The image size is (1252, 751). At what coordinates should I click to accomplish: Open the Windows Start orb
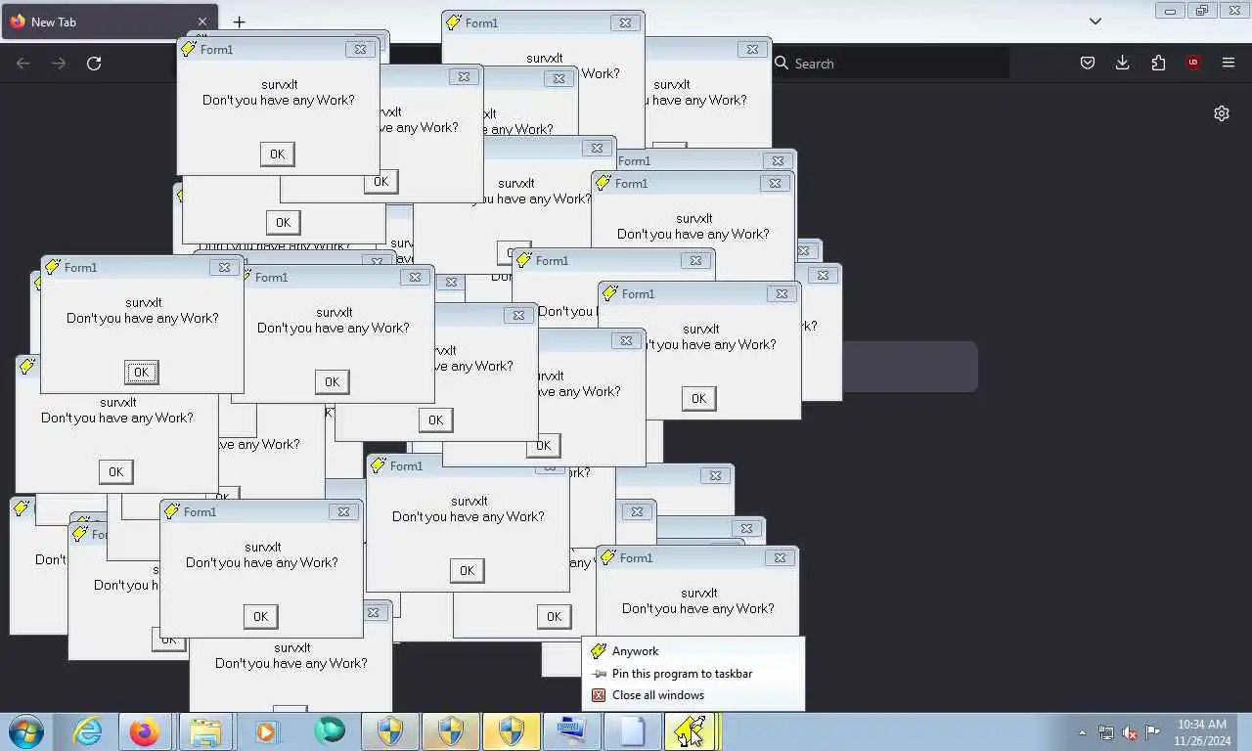point(26,731)
